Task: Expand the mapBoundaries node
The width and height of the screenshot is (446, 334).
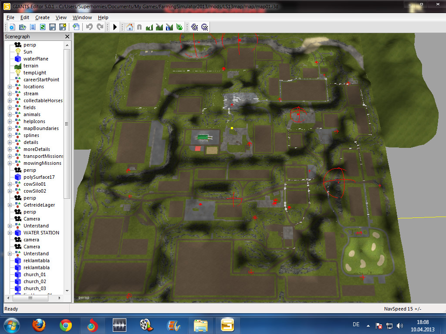Action: coord(10,128)
